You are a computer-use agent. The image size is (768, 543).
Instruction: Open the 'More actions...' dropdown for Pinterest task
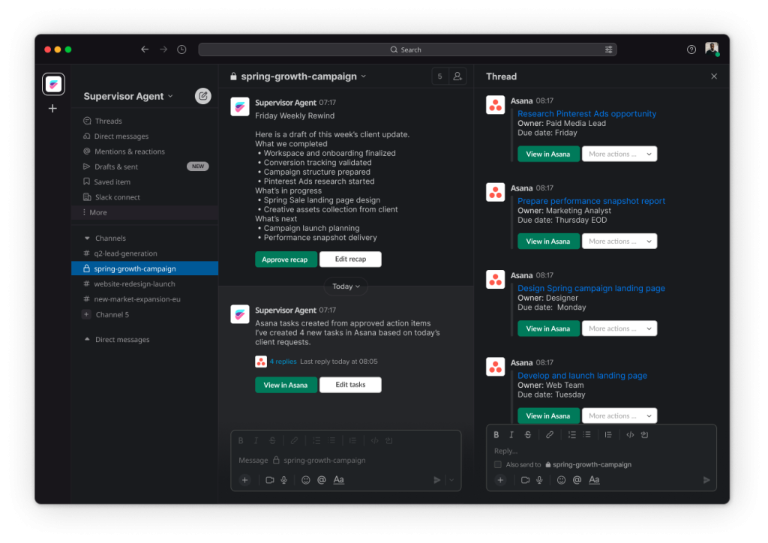tap(619, 153)
